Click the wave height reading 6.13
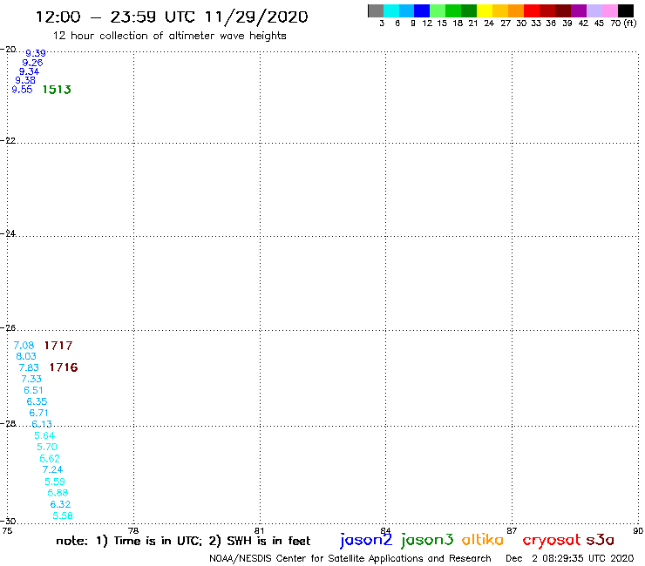 [42, 424]
